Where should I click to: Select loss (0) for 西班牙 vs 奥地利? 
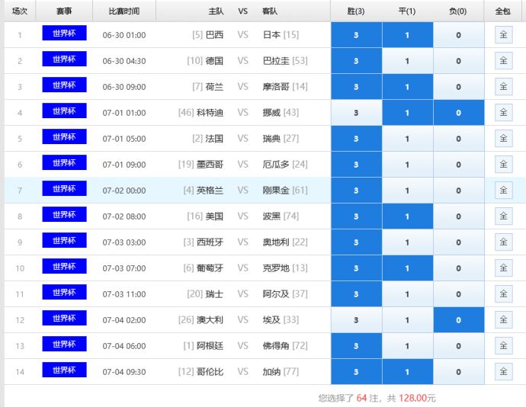point(459,242)
